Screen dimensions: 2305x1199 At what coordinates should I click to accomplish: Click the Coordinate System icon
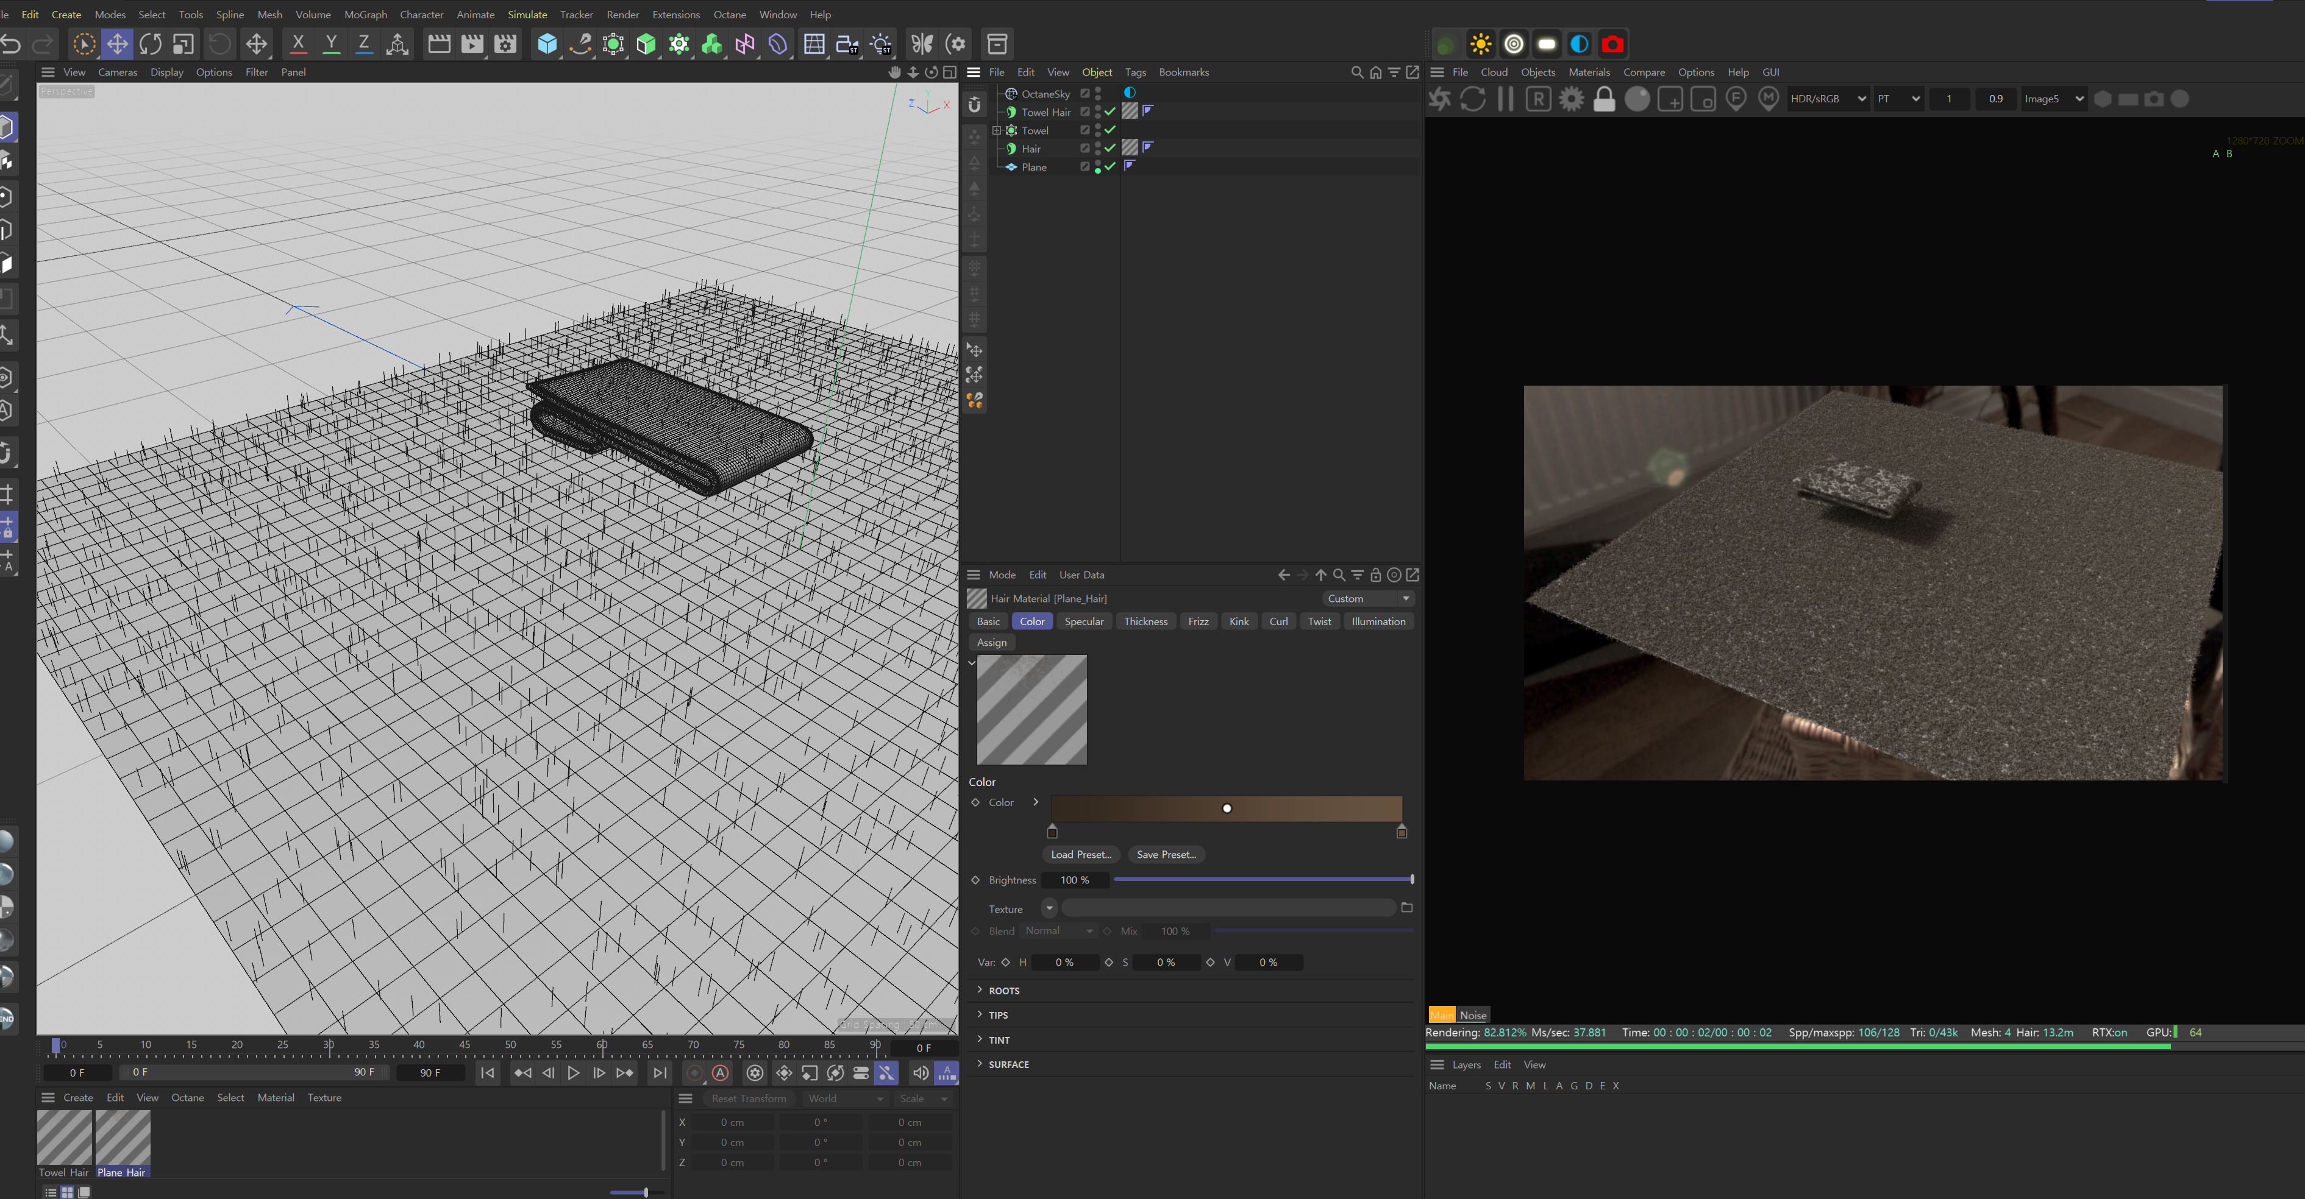tap(397, 44)
